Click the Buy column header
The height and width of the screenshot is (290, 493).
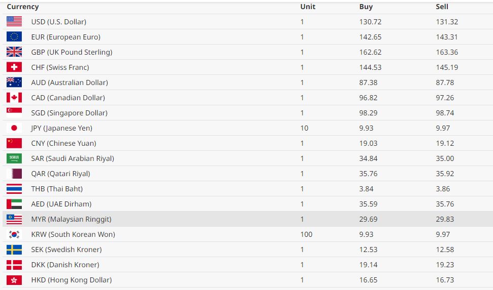(366, 7)
